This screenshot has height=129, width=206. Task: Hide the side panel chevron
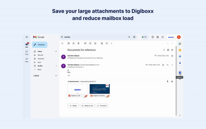tap(180, 115)
